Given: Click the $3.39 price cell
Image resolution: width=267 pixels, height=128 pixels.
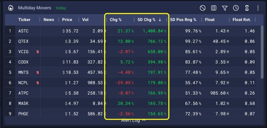Looking at the screenshot, I should click(x=72, y=41).
